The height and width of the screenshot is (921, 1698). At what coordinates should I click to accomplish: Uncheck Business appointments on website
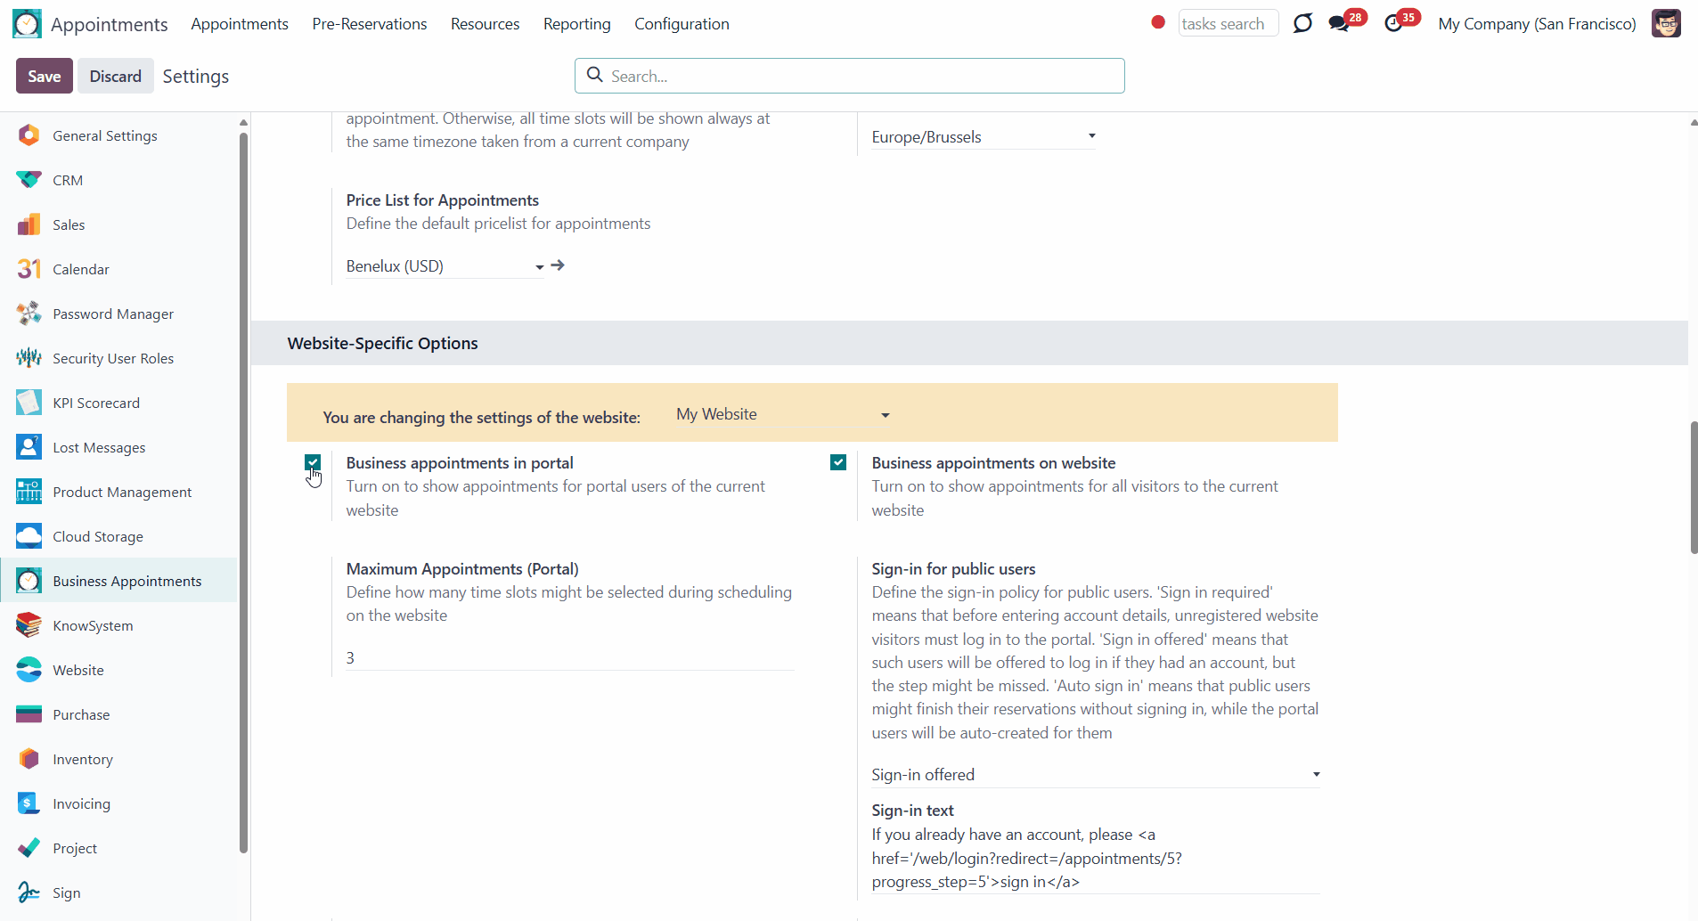click(838, 462)
